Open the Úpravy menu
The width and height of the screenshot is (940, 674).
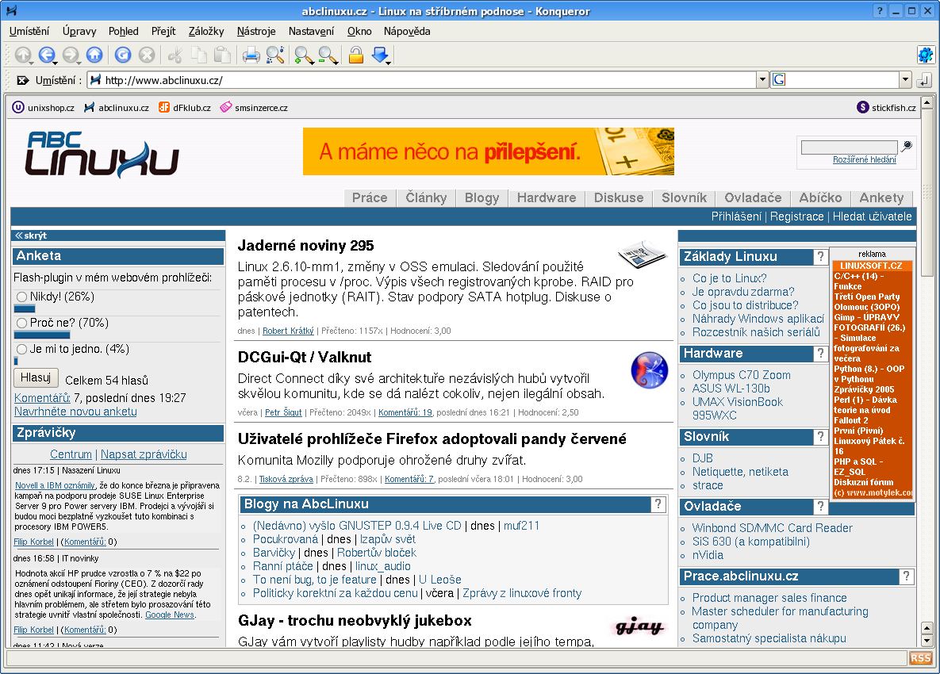click(79, 31)
